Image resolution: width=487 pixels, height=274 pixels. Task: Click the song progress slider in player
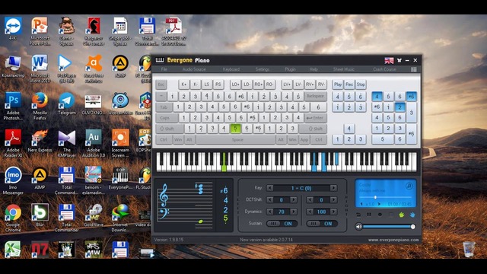click(x=385, y=197)
